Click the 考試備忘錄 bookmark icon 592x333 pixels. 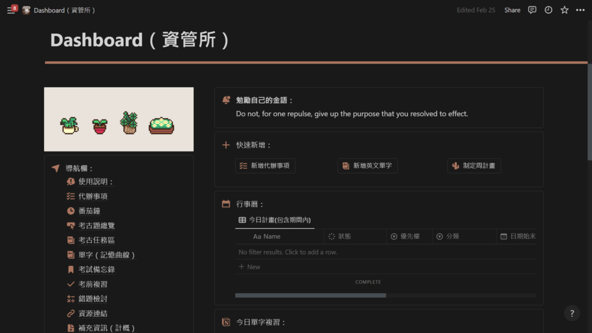[69, 269]
